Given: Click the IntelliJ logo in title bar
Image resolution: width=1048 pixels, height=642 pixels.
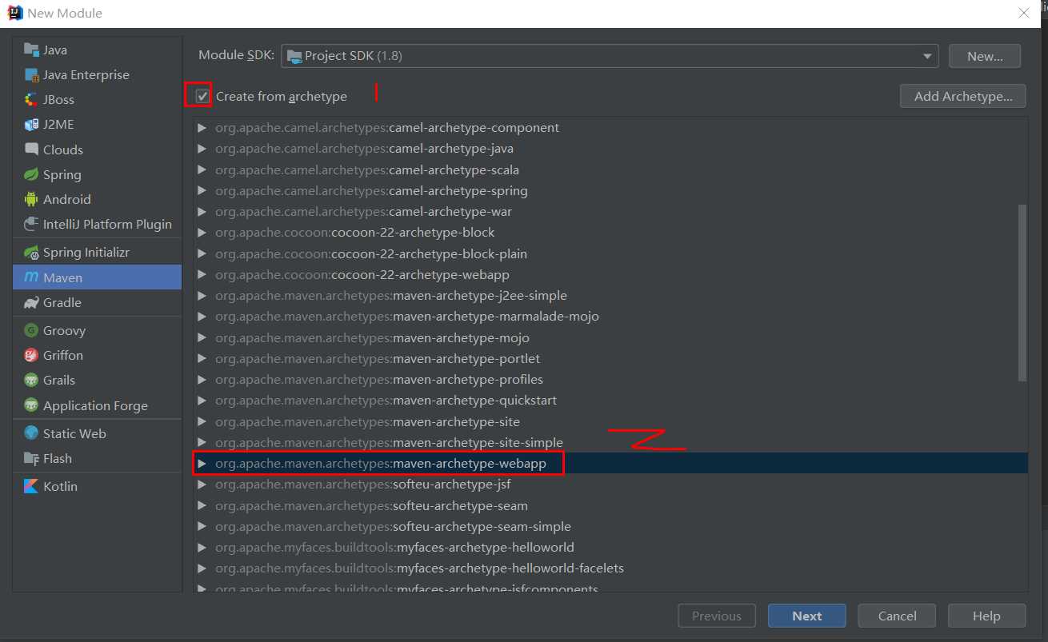Looking at the screenshot, I should click(x=14, y=13).
